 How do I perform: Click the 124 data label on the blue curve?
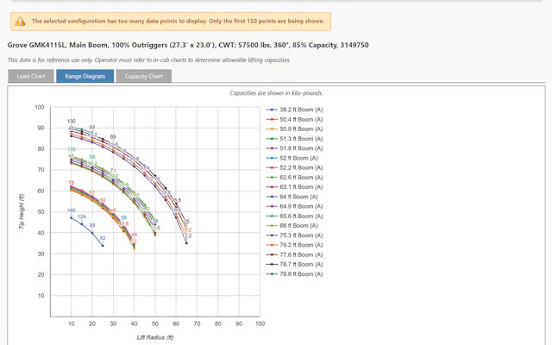pyautogui.click(x=82, y=216)
